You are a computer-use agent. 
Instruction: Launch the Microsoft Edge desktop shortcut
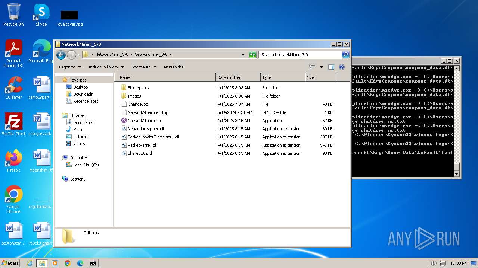(x=41, y=51)
